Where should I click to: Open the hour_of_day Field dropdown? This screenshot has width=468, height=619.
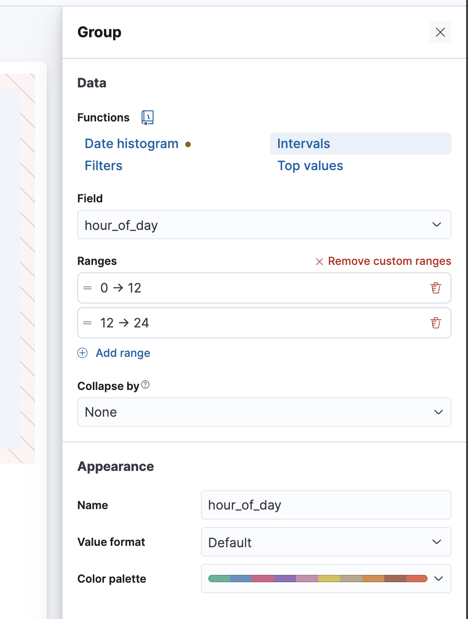(264, 225)
